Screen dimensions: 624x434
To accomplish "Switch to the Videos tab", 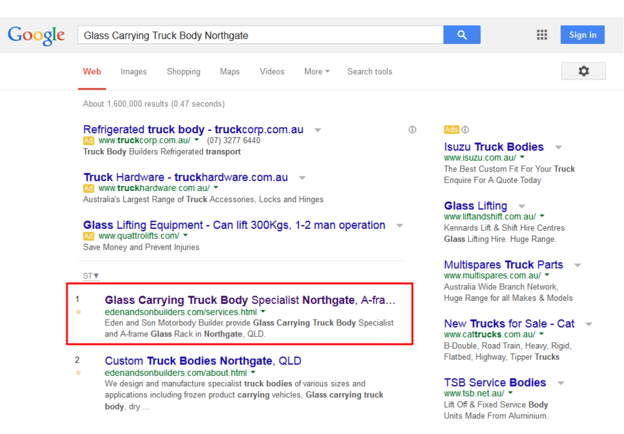I will tap(272, 71).
